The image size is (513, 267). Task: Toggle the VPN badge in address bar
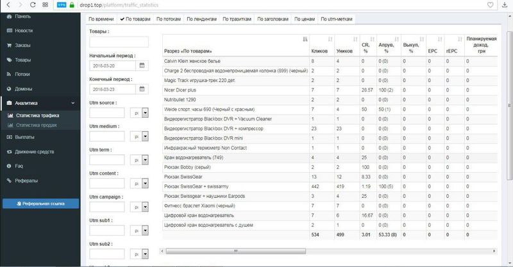pos(62,4)
